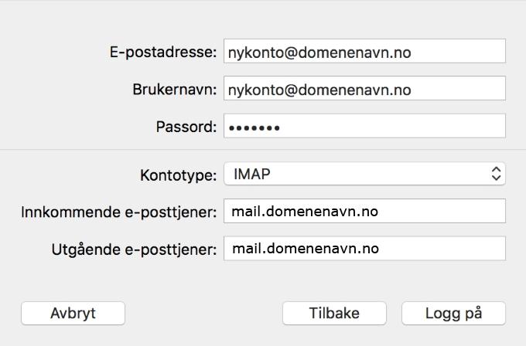Click the up-down chevrons on the IMAP selector

tap(497, 174)
